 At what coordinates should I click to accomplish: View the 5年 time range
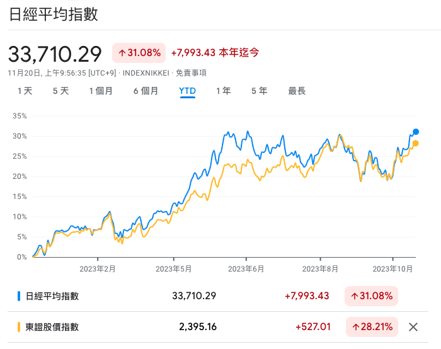pyautogui.click(x=259, y=91)
